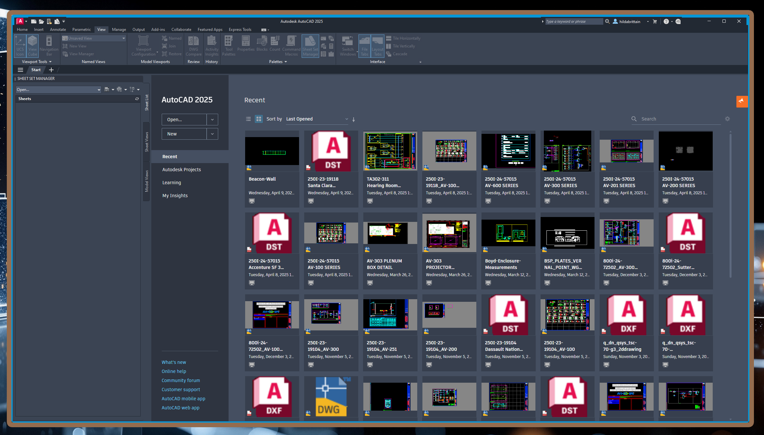This screenshot has height=435, width=764.
Task: Select the Express Tools tab
Action: click(x=240, y=30)
